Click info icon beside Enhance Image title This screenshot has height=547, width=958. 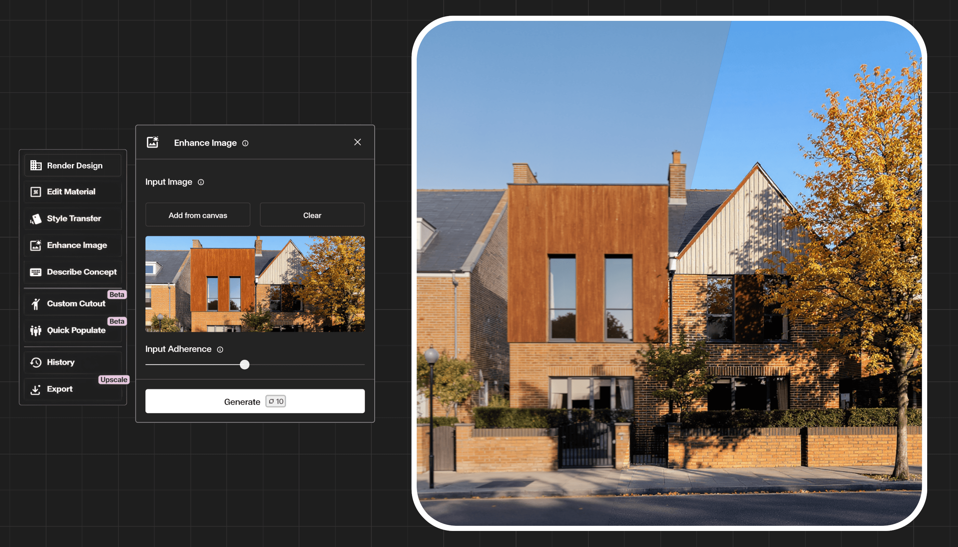[x=245, y=143]
